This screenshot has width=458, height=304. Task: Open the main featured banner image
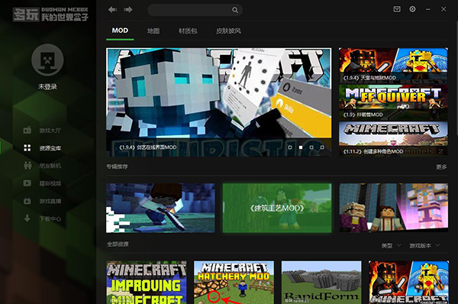219,102
